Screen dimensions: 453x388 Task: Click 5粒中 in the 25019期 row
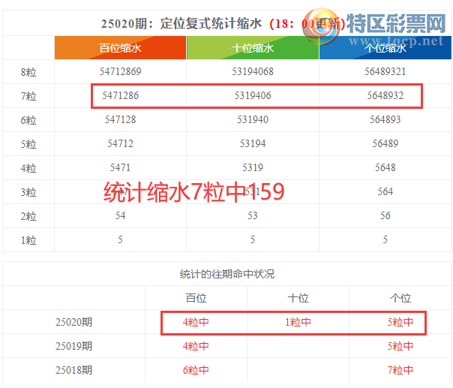point(400,346)
